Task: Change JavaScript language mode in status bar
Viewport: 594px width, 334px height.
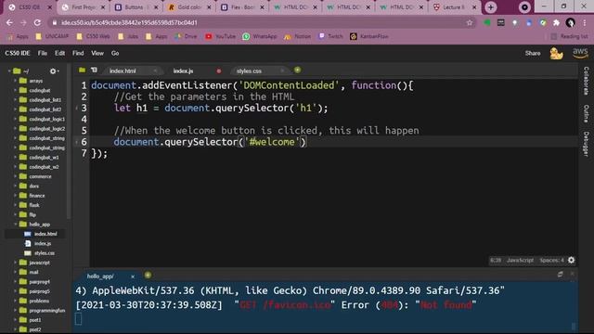Action: (x=520, y=260)
